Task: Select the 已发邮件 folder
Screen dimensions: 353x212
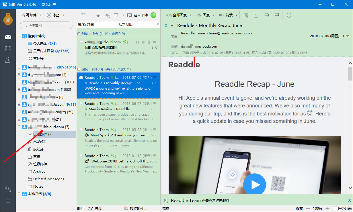Action: point(40,142)
